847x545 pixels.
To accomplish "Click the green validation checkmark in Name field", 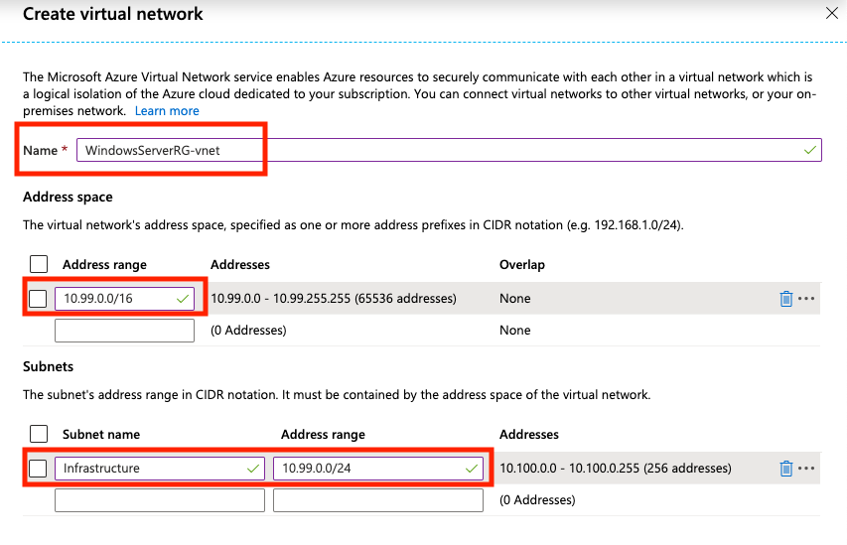I will [810, 150].
